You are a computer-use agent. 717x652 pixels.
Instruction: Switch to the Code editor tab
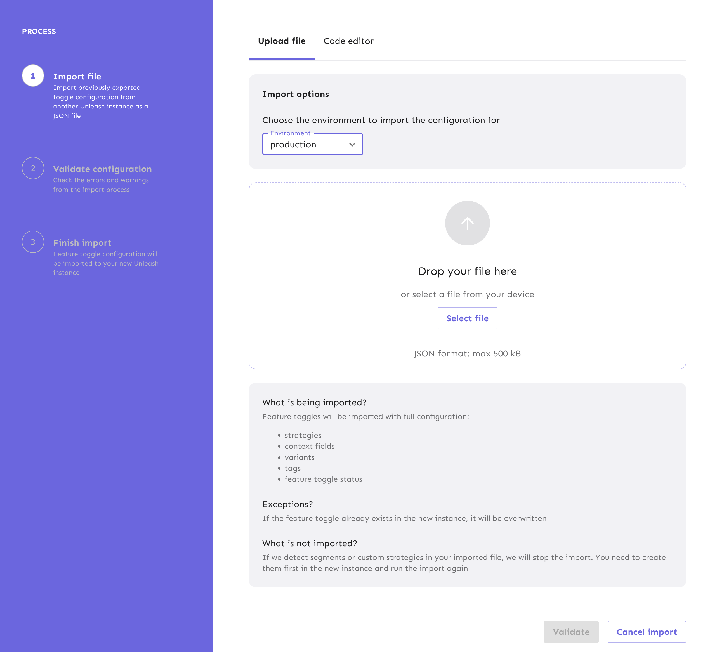coord(348,41)
